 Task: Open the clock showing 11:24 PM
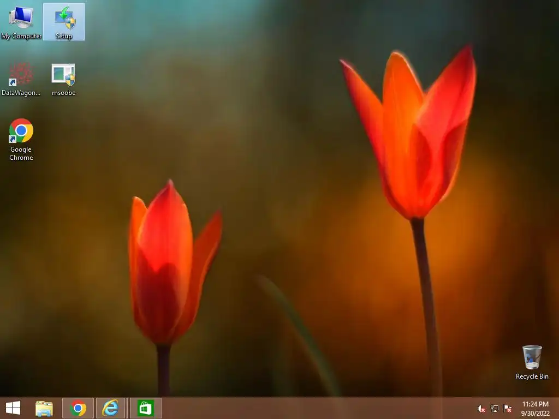click(536, 404)
